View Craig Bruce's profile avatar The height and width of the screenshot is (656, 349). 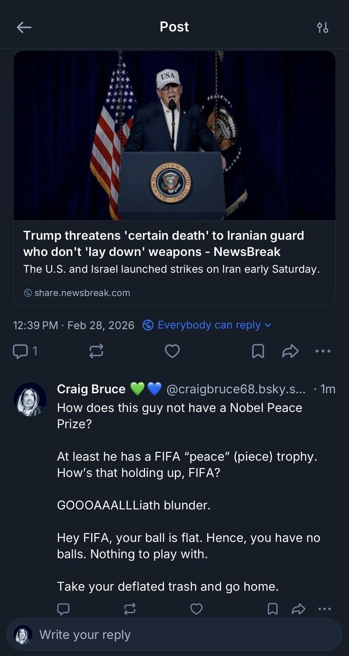coord(30,399)
